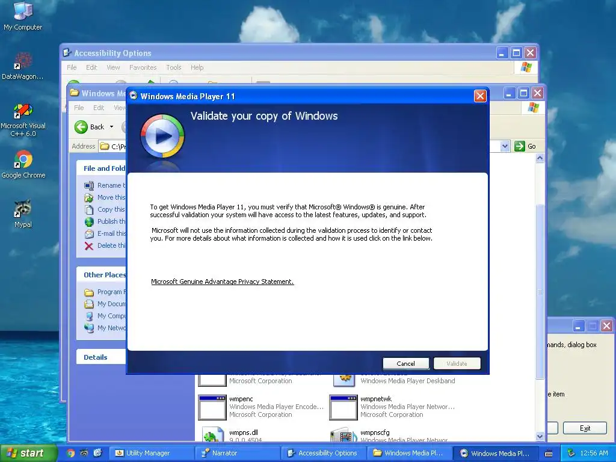Collapse the File and Folder Tasks header
Viewport: 616px width, 462px height.
[x=101, y=168]
